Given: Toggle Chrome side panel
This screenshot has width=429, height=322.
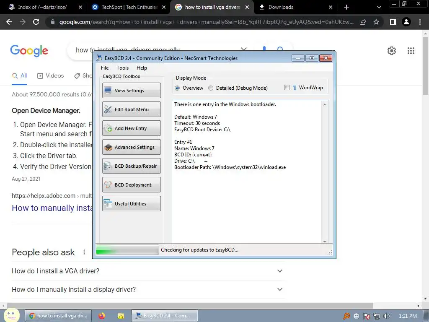Looking at the screenshot, I should [x=393, y=22].
